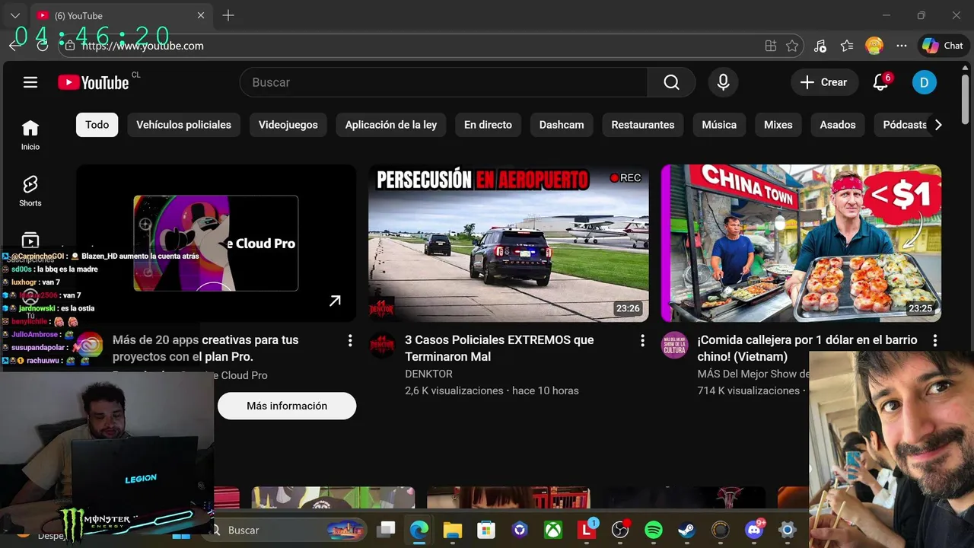
Task: Show more category chips with right arrow
Action: point(938,125)
